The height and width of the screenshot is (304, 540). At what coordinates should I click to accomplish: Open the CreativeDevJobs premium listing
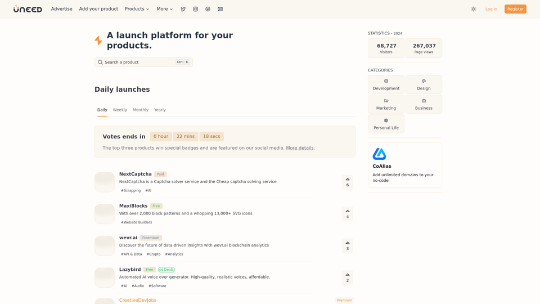pos(138,300)
